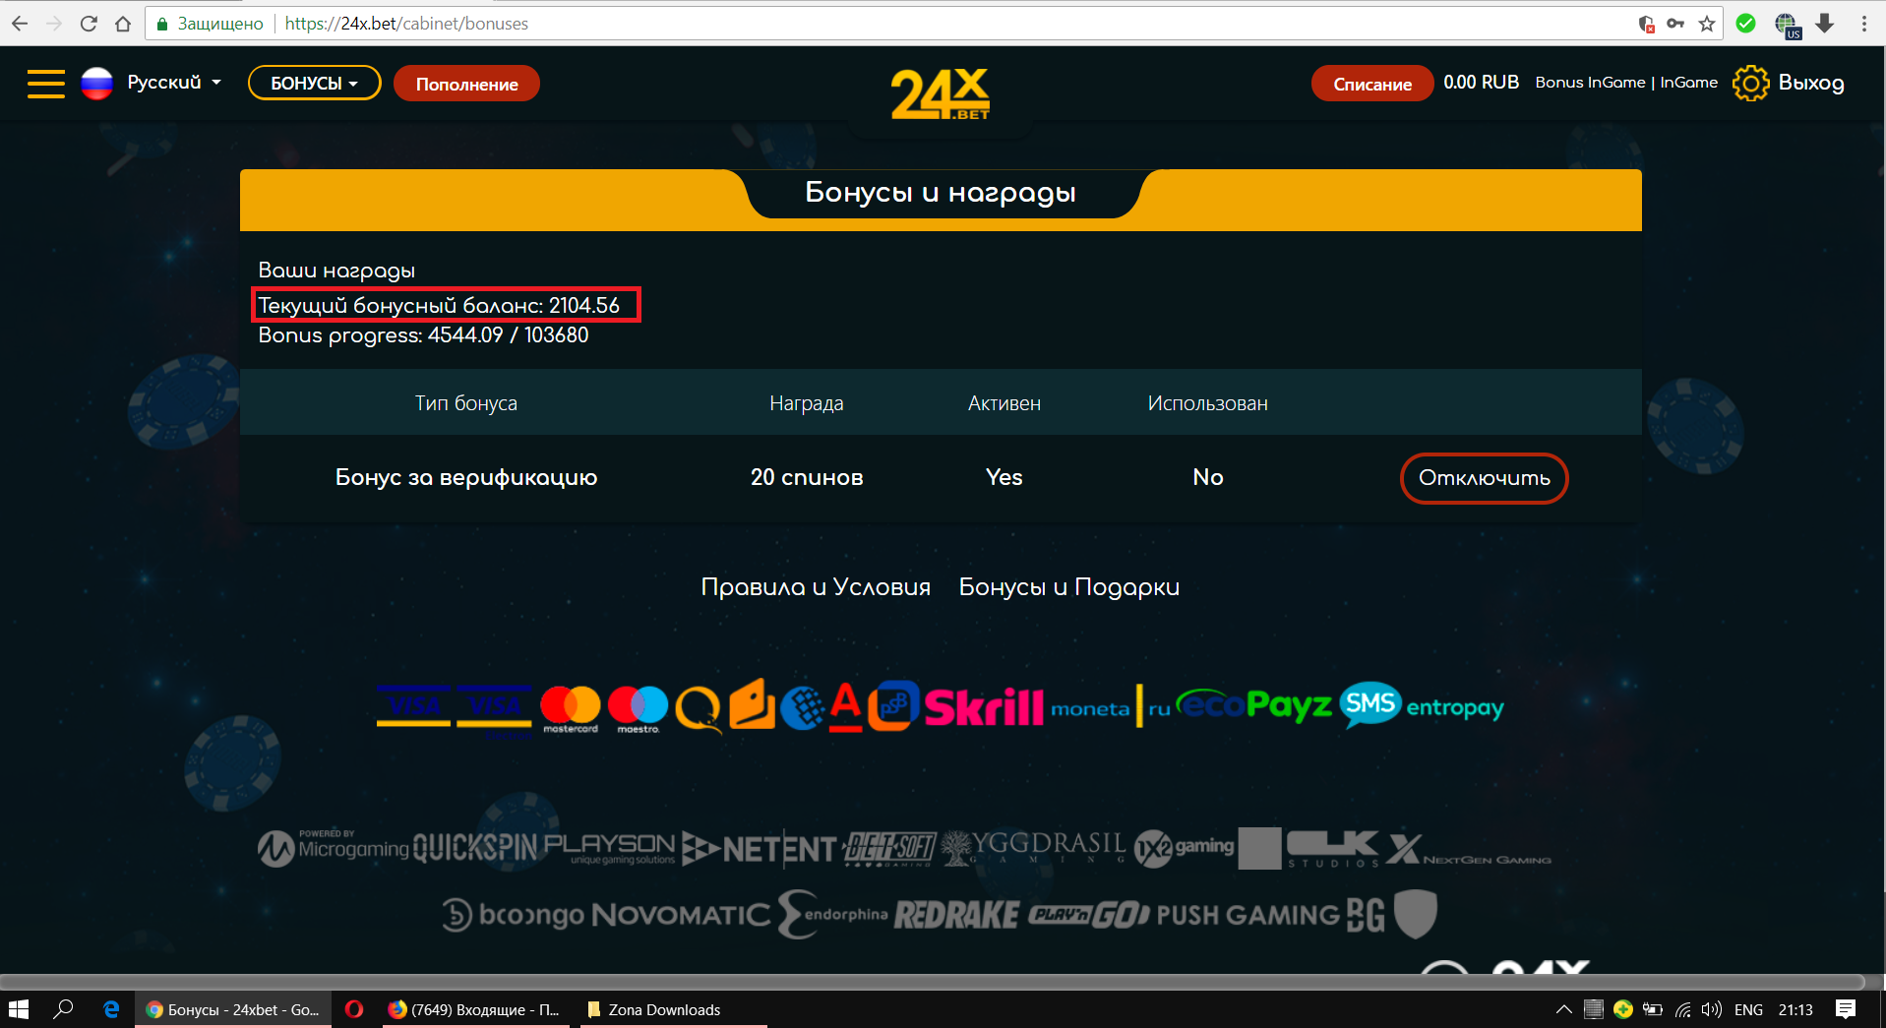Click the 0.00 RUB balance
Image resolution: width=1886 pixels, height=1028 pixels.
click(1481, 83)
